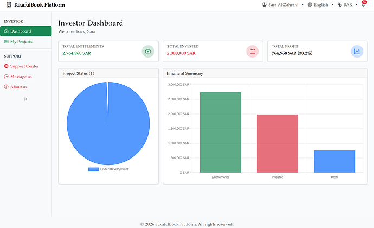Click the 1,500,000 SAR axis label
This screenshot has width=374, height=228.
tap(178, 129)
